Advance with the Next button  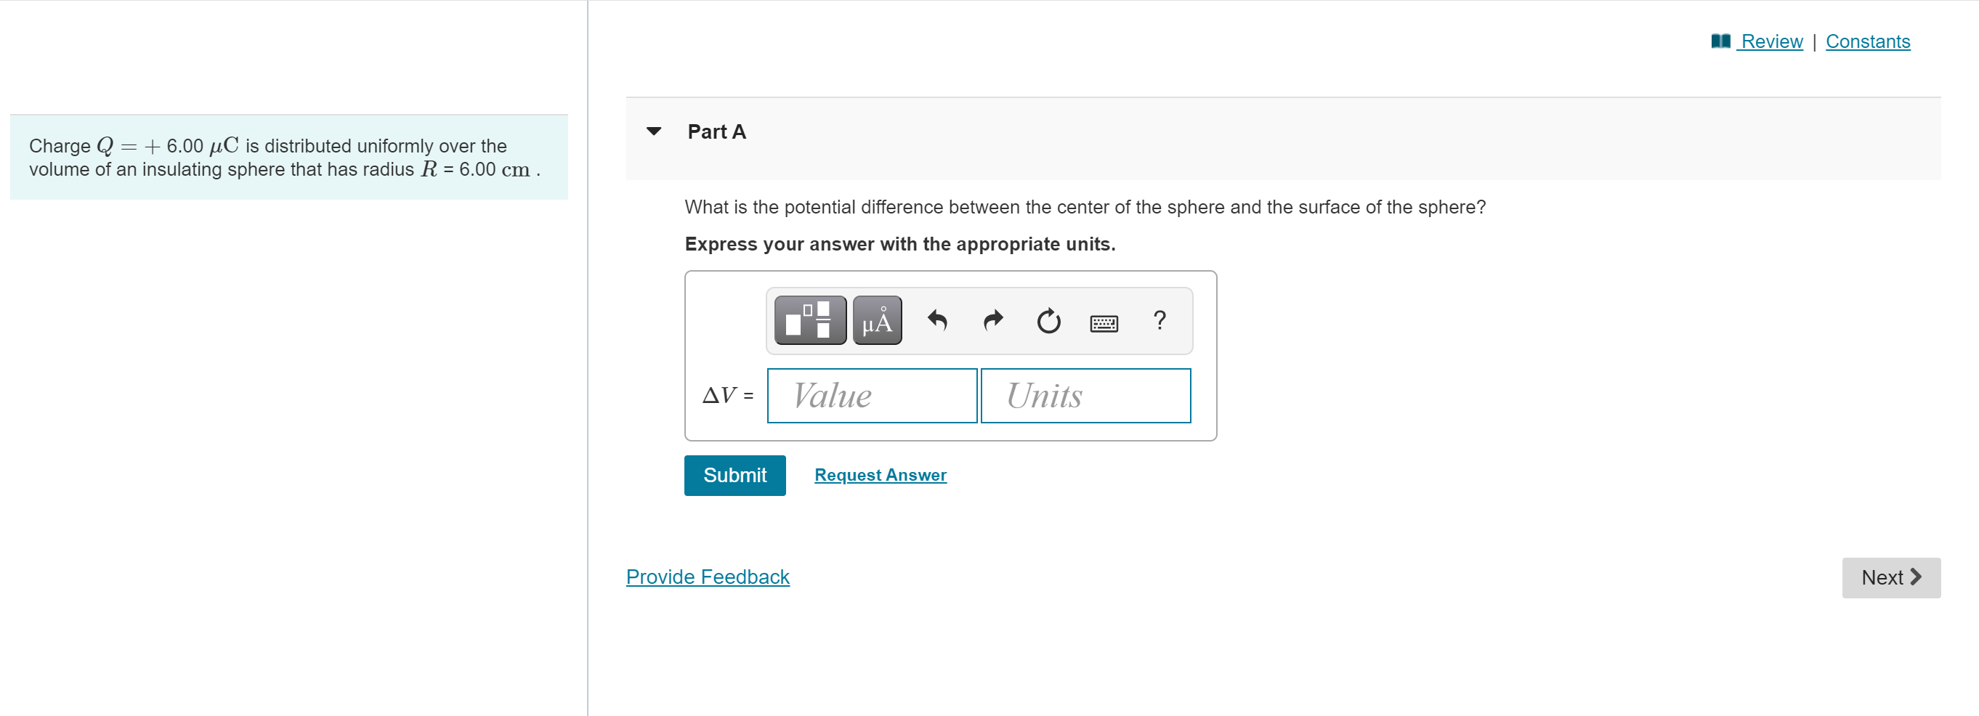click(x=1890, y=577)
